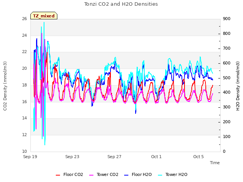Image resolution: width=243 pixels, height=182 pixels.
Task: Click the Sep 19 date tick label
Action: click(30, 157)
